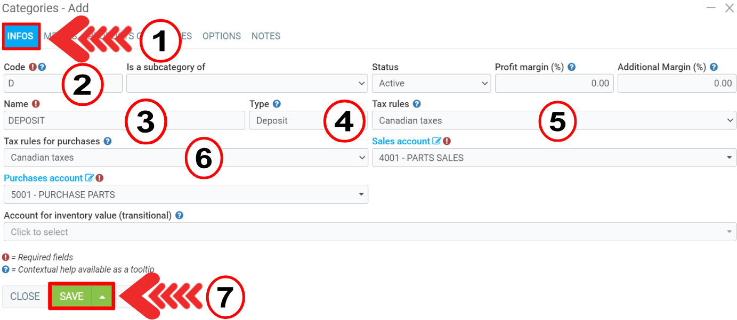Image resolution: width=737 pixels, height=320 pixels.
Task: Click the Additional Margin help icon
Action: click(714, 67)
